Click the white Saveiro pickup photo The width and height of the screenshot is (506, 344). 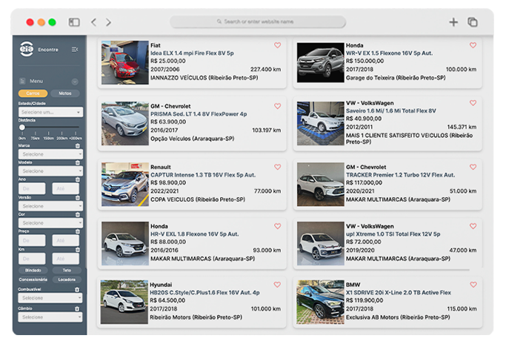pos(321,123)
